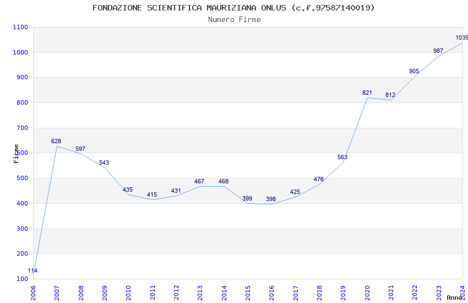Click the y-axis tick 700
Screen dimensions: 468x303
(22, 128)
